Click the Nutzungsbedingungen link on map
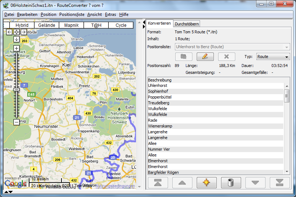 click(x=115, y=186)
